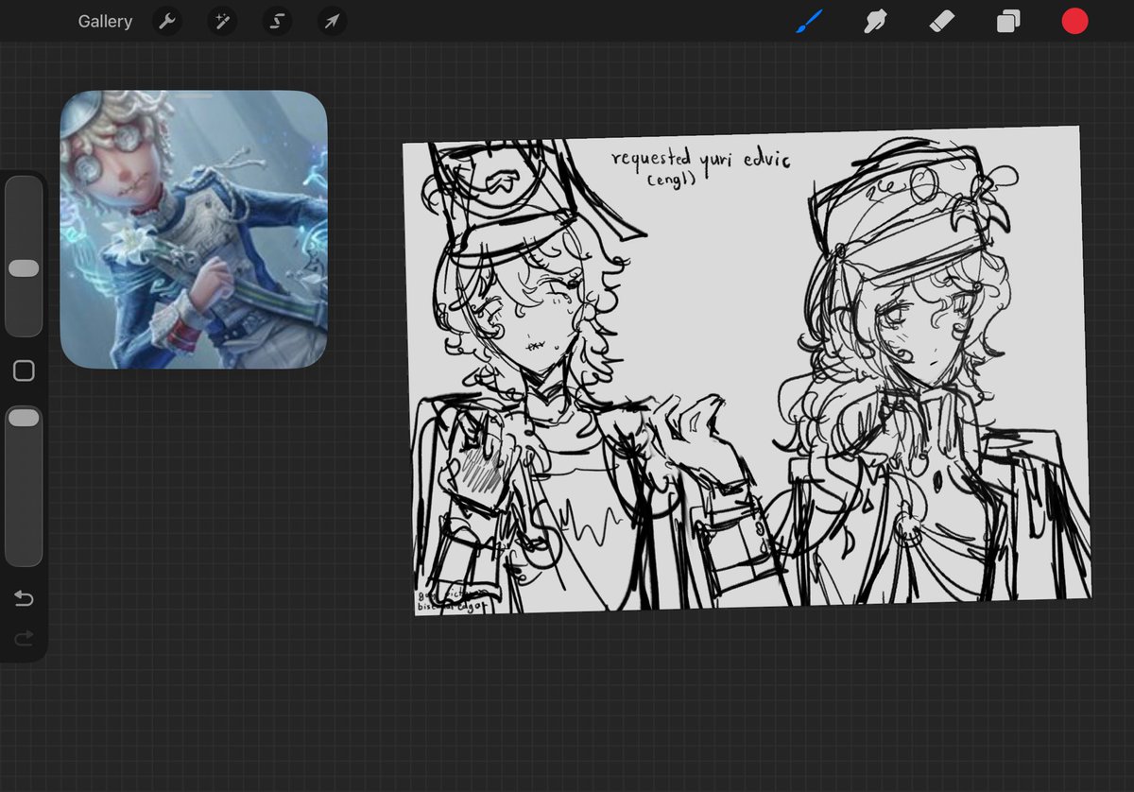Click the brush opacity slider handle
The width and height of the screenshot is (1134, 792).
point(24,418)
